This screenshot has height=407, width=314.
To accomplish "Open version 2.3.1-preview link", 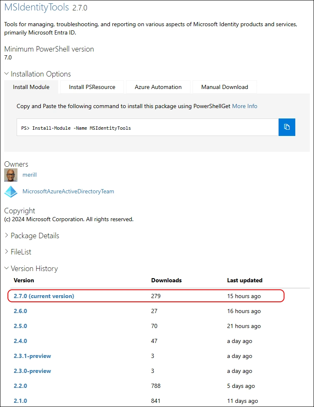I will pos(32,356).
